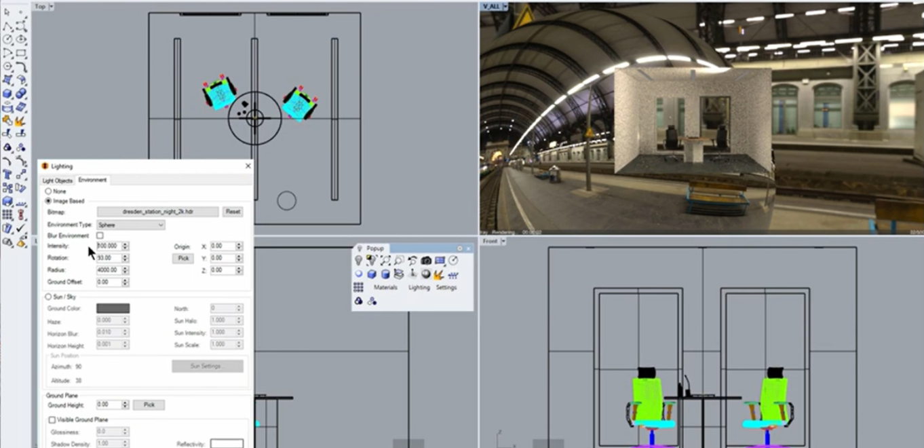924x448 pixels.
Task: Click the render sphere icon above Lighting
Action: pyautogui.click(x=426, y=274)
